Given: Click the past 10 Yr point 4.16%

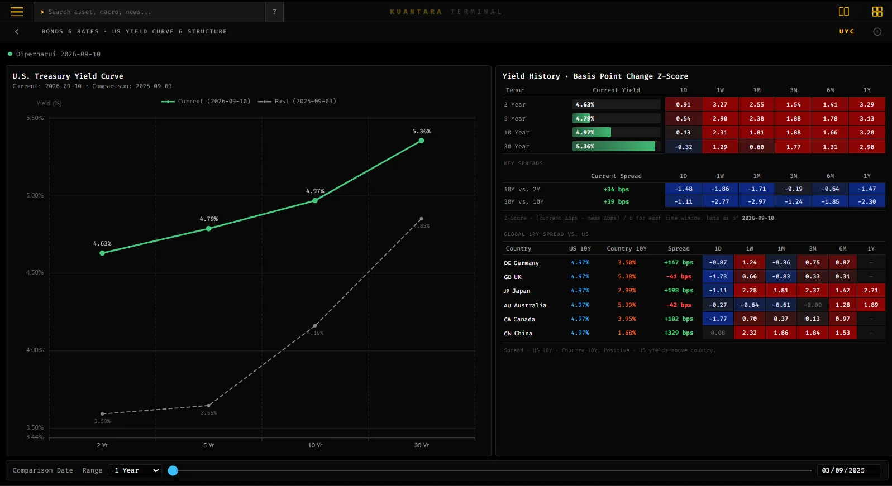Looking at the screenshot, I should (315, 325).
